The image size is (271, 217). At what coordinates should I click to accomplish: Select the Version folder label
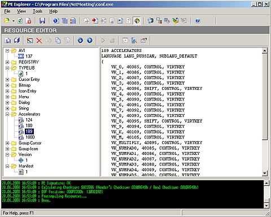tap(25, 154)
